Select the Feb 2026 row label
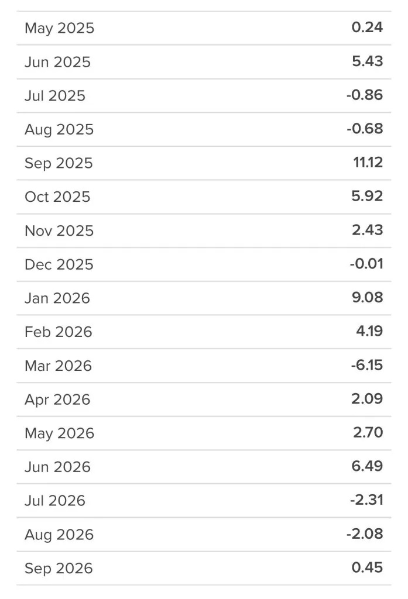The height and width of the screenshot is (599, 408). (x=59, y=332)
